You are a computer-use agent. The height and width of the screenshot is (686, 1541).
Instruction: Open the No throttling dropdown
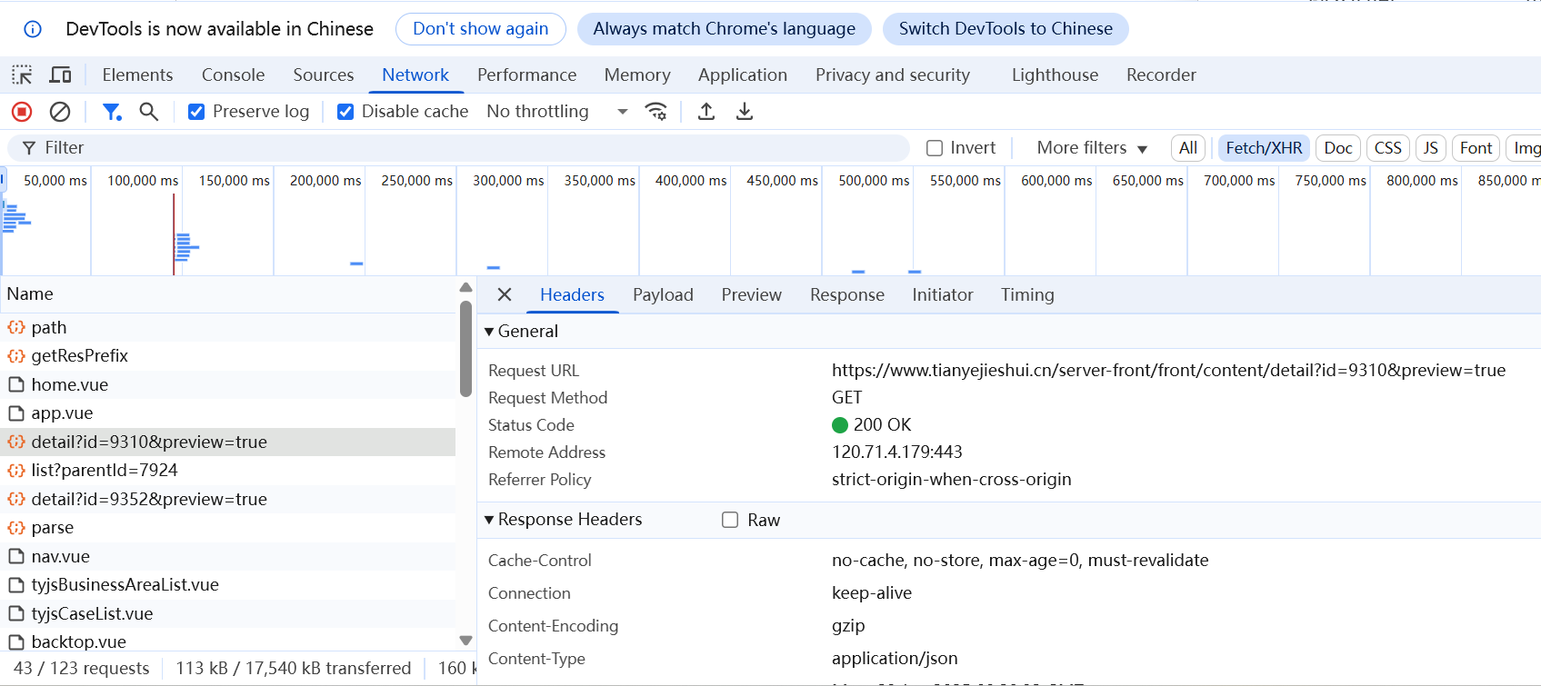pos(556,112)
